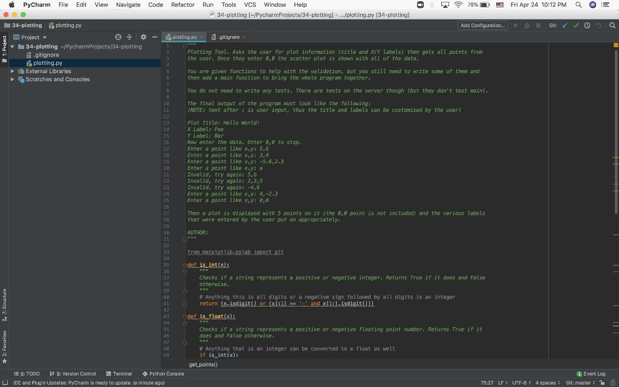
Task: Hide the Project panel with minimize icon
Action: 155,37
